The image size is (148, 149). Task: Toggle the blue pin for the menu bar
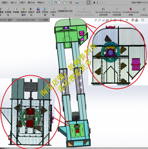click(49, 3)
